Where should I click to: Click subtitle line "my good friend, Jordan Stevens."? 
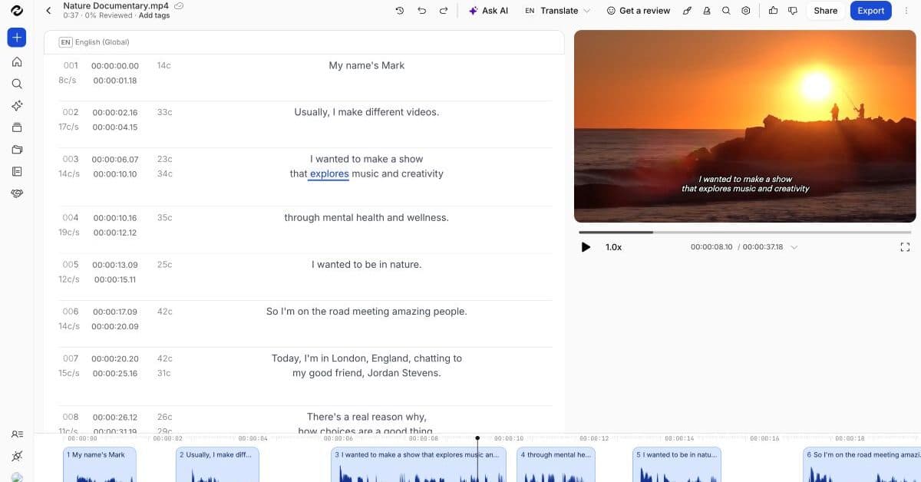[x=367, y=373]
